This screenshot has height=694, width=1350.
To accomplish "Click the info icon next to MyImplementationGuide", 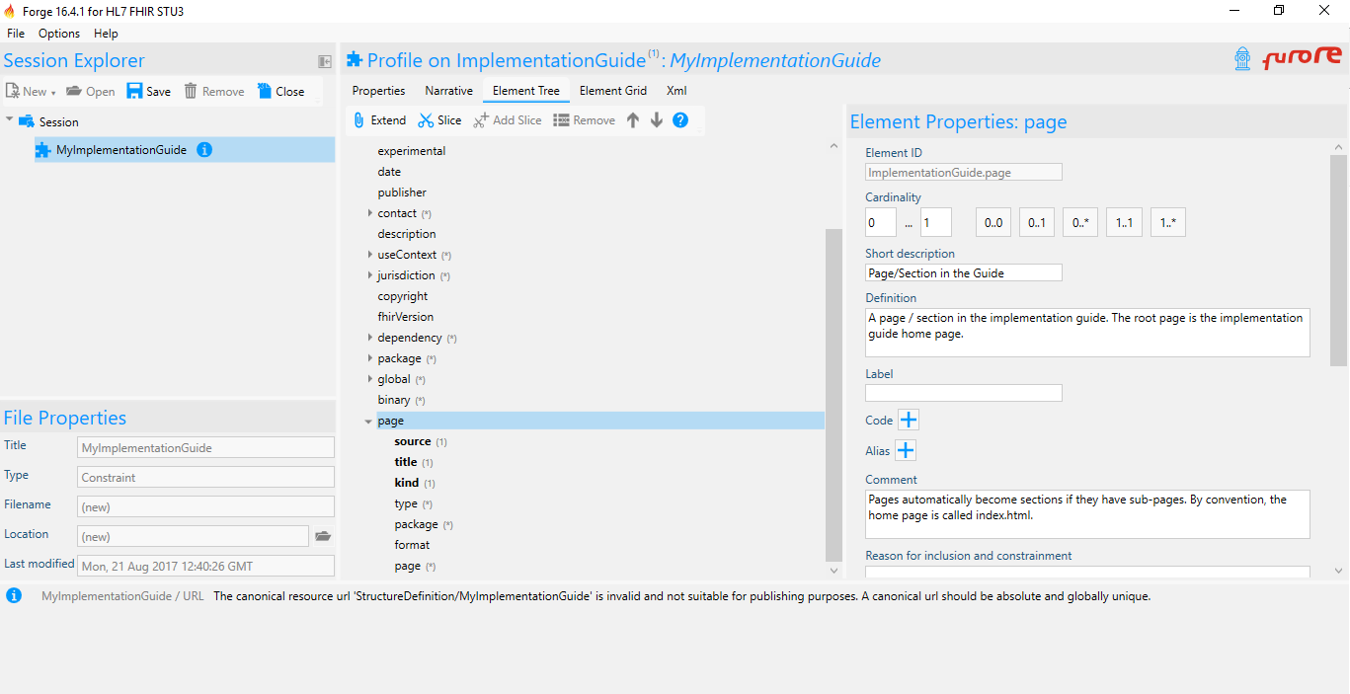I will pos(204,150).
